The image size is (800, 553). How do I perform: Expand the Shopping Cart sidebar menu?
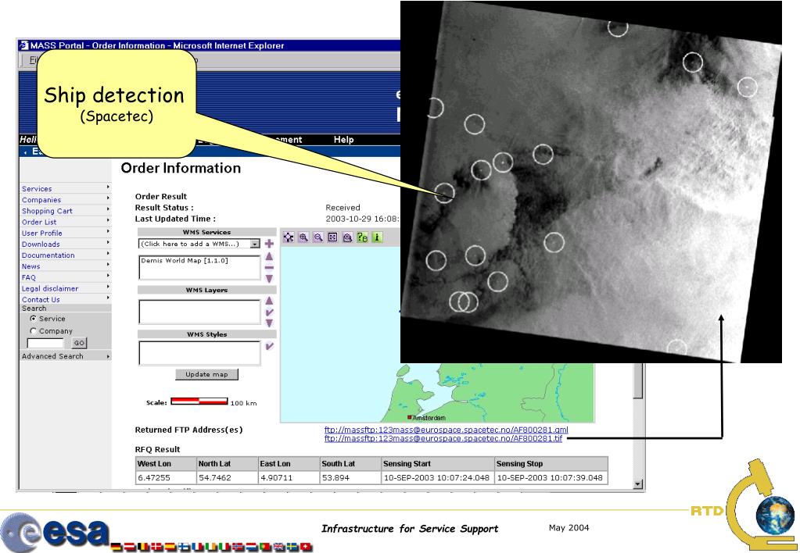click(108, 209)
